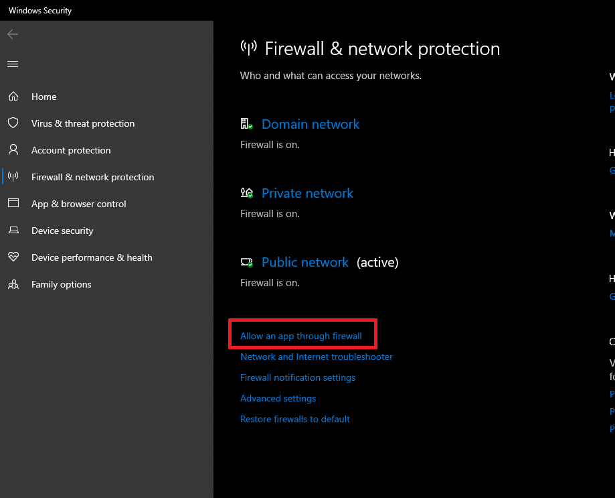Click the Domain network building icon

pyautogui.click(x=246, y=124)
